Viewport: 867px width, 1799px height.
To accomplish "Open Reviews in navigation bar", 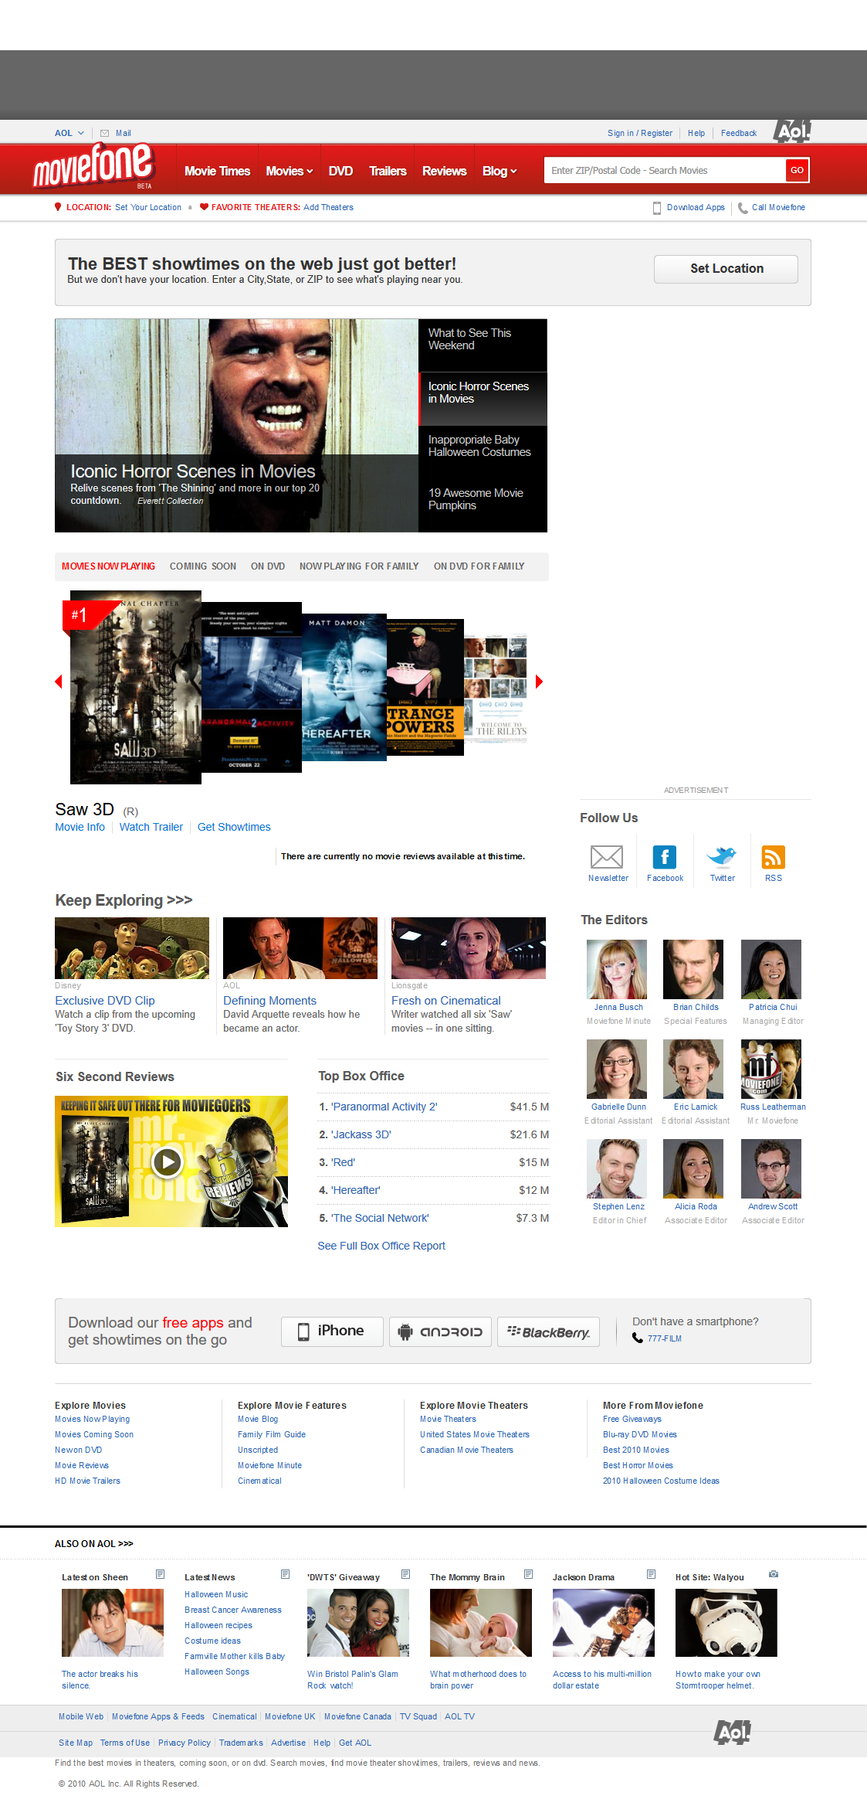I will coord(444,171).
